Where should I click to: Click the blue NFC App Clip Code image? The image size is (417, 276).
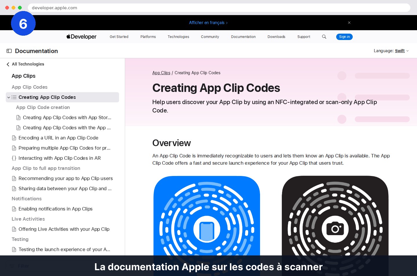pyautogui.click(x=207, y=226)
